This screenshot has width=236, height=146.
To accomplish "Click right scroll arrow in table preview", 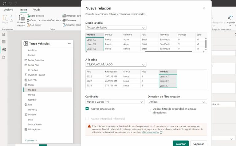I will (204, 52).
